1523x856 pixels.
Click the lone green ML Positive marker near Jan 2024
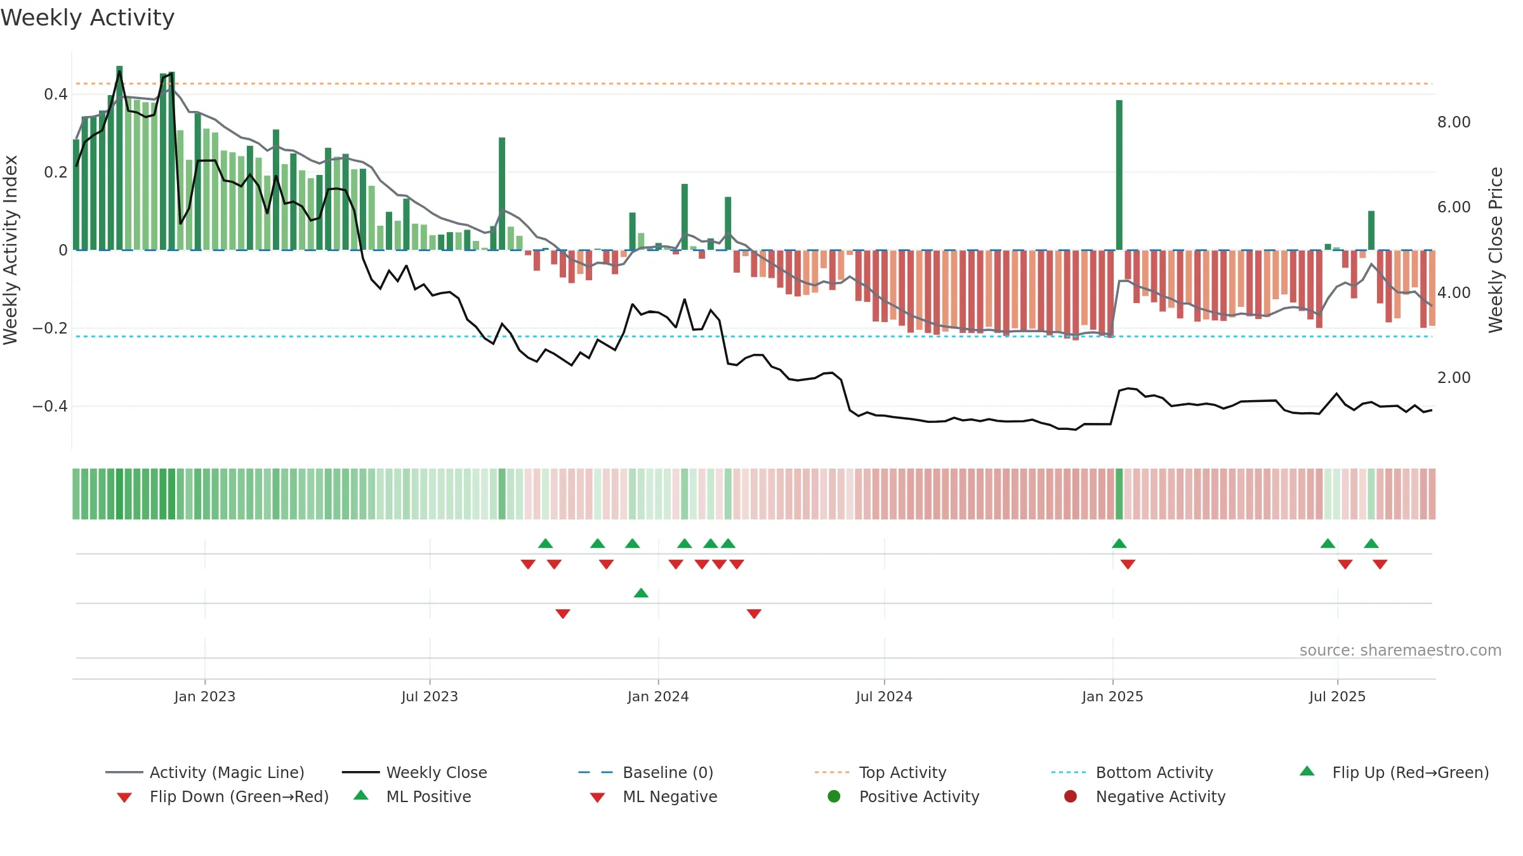pos(641,593)
